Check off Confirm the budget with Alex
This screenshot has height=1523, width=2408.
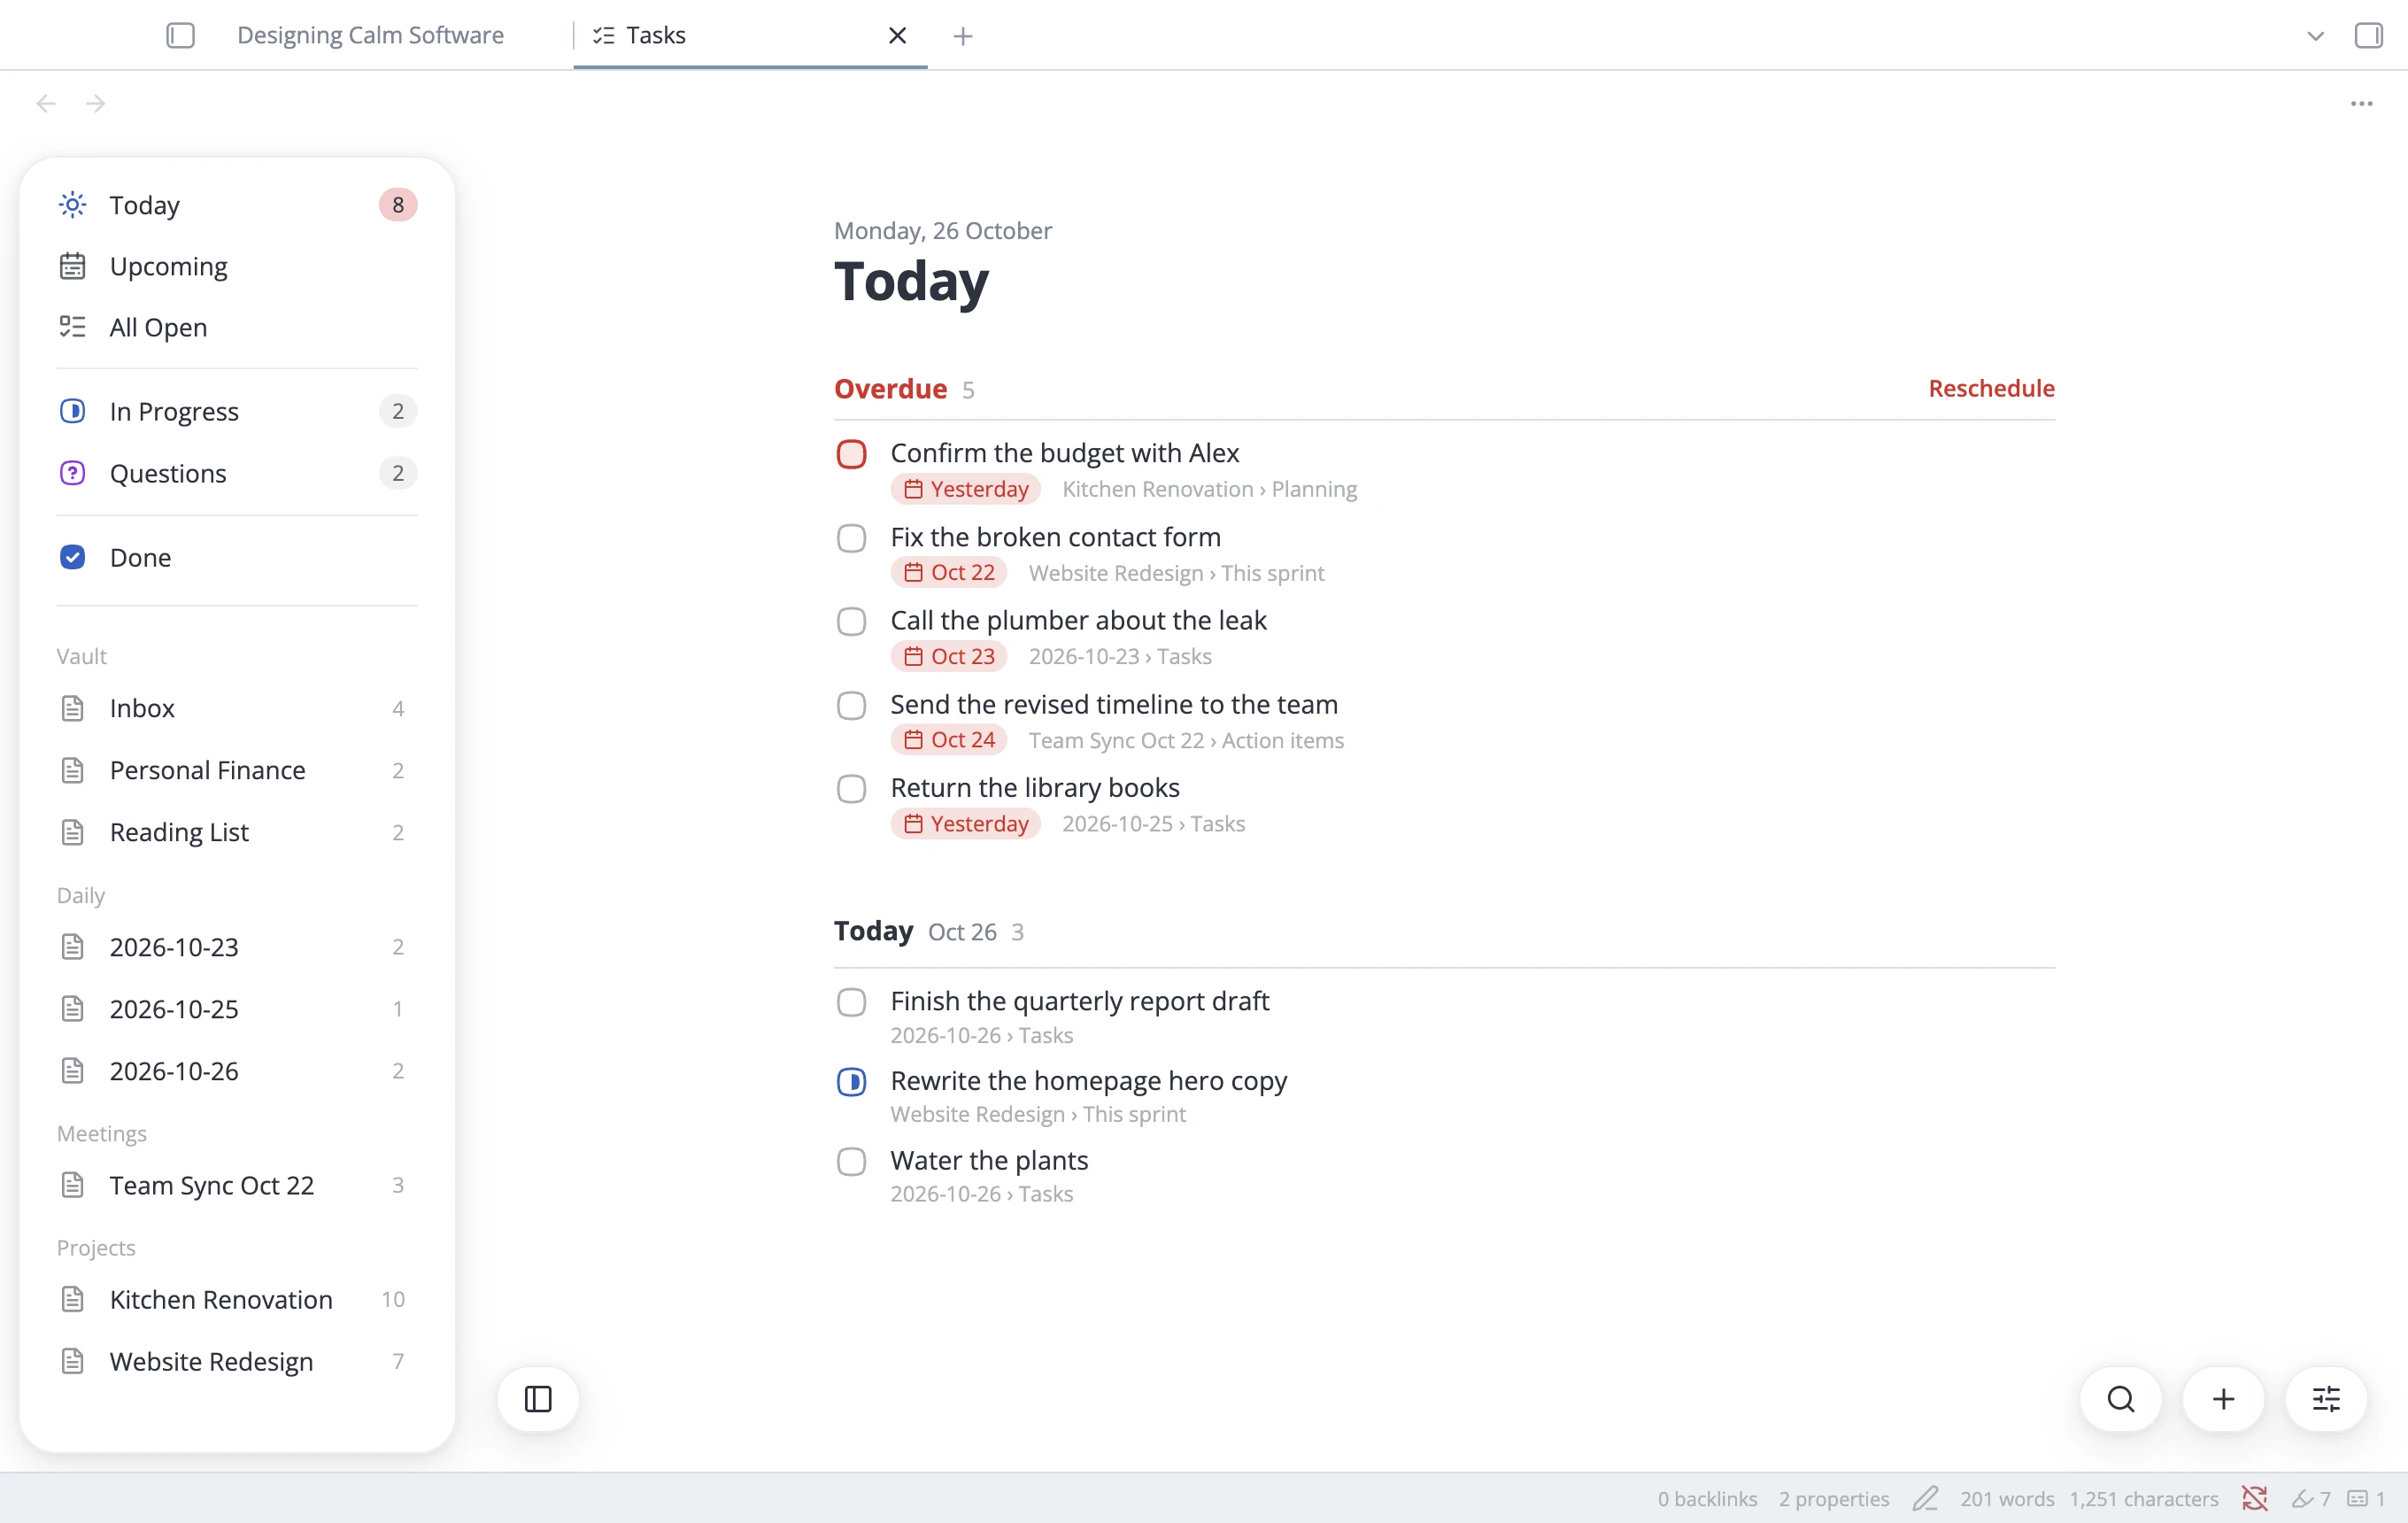tap(851, 454)
